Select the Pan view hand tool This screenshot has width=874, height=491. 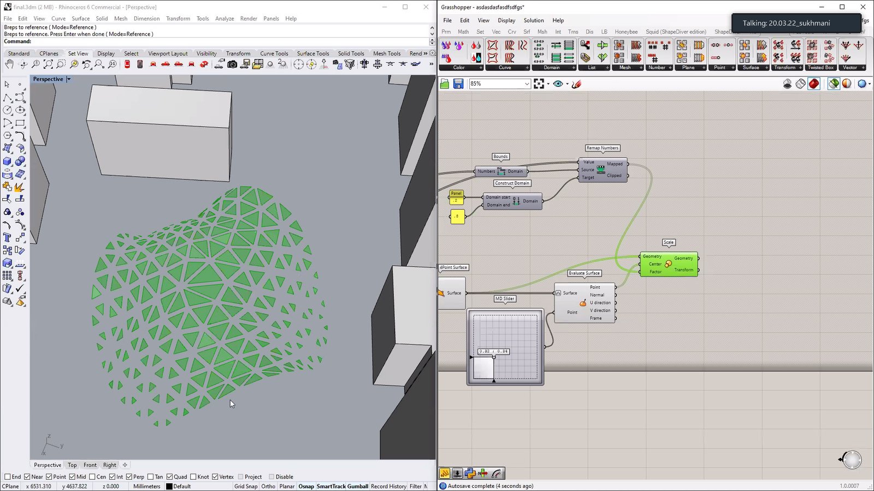(x=9, y=64)
